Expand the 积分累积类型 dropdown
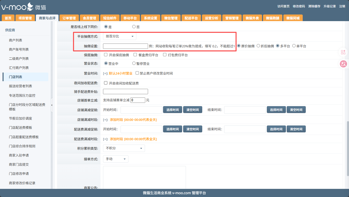This screenshot has height=197, width=349. pos(124,148)
